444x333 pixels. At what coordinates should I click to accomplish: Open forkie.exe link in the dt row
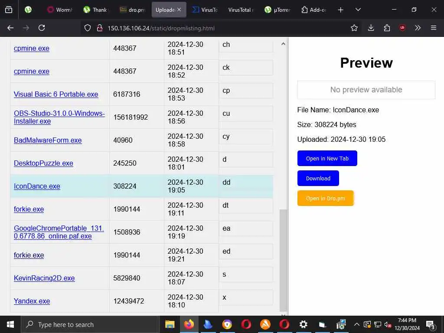[x=29, y=209]
